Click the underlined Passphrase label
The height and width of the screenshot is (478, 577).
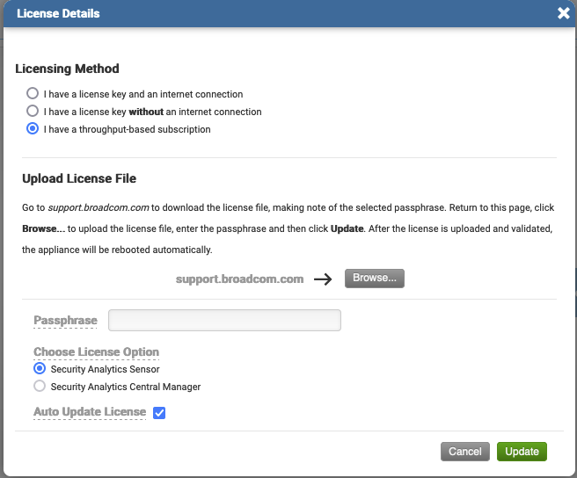(65, 321)
